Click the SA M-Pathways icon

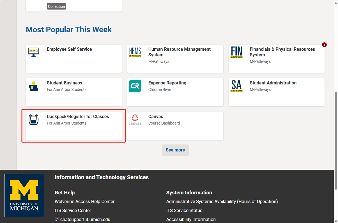[236, 86]
